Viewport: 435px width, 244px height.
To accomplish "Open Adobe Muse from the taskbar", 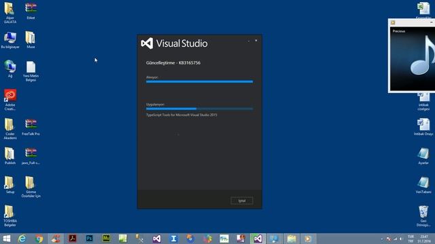I will [x=106, y=239].
